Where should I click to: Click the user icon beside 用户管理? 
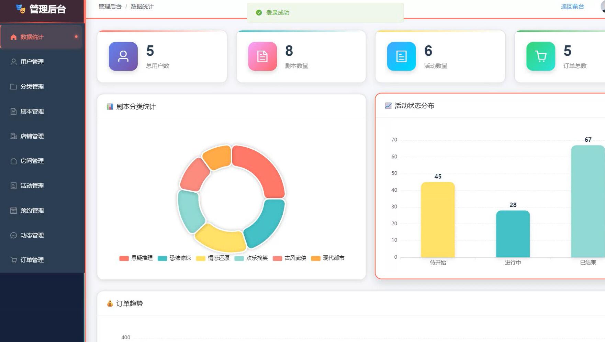click(13, 62)
